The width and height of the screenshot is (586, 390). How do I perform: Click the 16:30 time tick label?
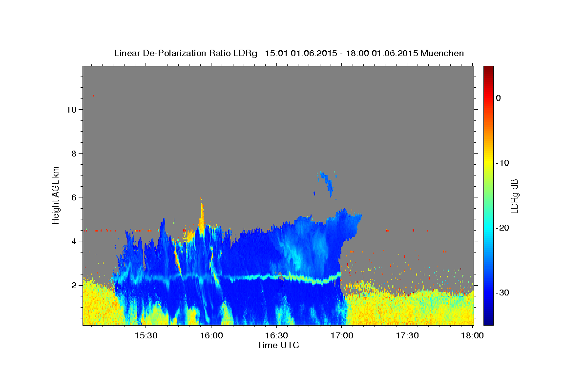tap(276, 336)
